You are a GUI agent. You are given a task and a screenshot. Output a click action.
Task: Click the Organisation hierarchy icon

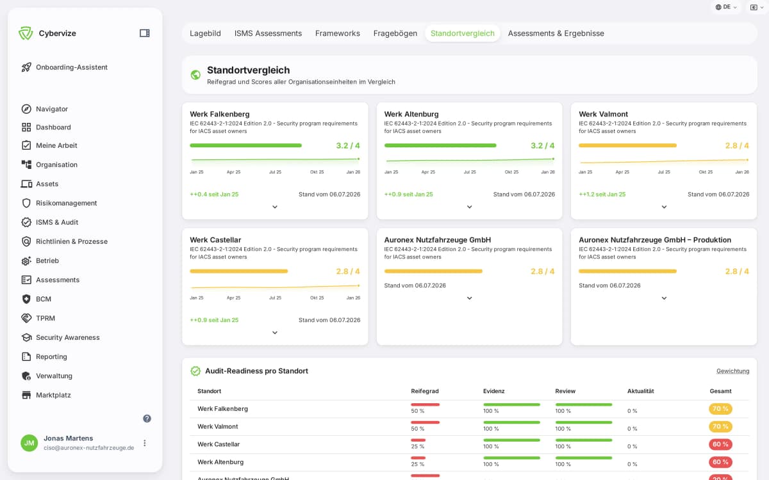pyautogui.click(x=26, y=164)
